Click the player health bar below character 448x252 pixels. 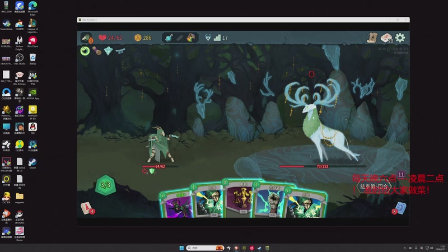coord(160,166)
